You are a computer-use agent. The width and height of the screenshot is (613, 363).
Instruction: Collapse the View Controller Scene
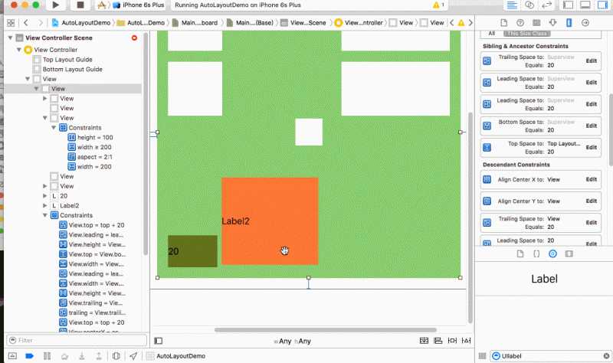click(11, 38)
